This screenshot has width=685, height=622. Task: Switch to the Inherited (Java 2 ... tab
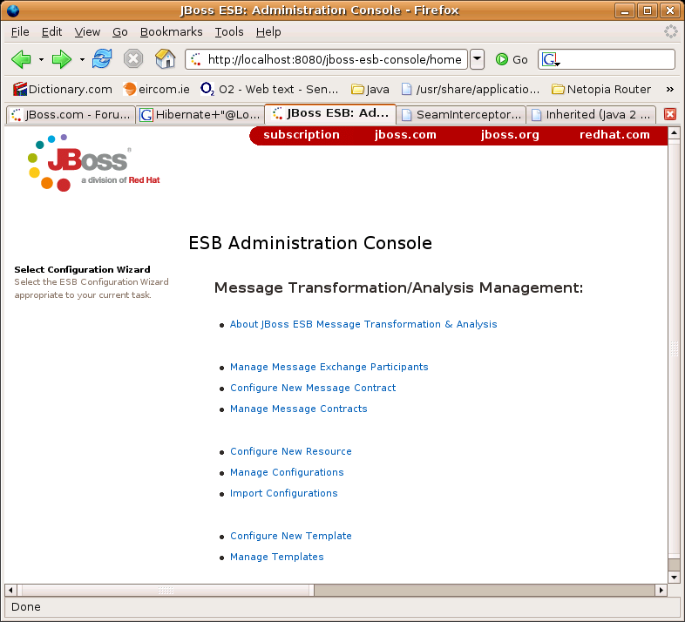pyautogui.click(x=592, y=114)
